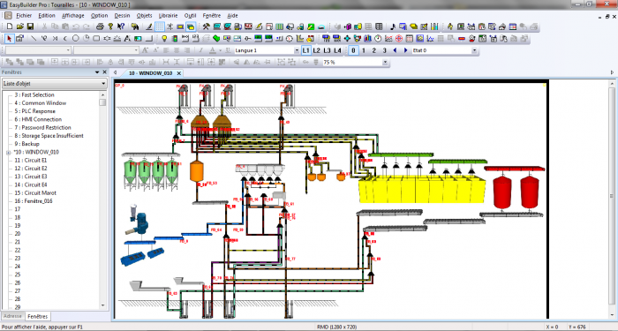The width and height of the screenshot is (618, 331).
Task: Select '11 : Circuit E1' in window list
Action: 30,161
